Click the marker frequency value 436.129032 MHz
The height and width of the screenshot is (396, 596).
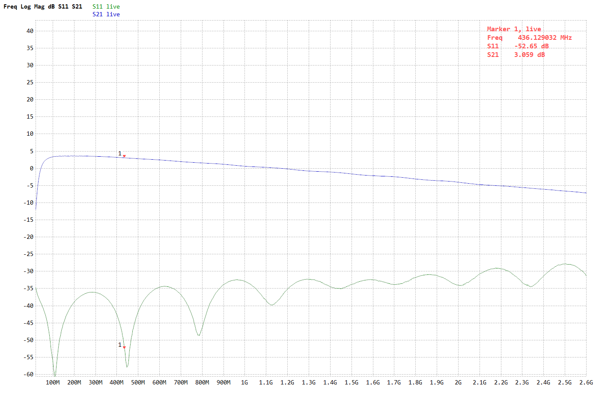pyautogui.click(x=545, y=38)
